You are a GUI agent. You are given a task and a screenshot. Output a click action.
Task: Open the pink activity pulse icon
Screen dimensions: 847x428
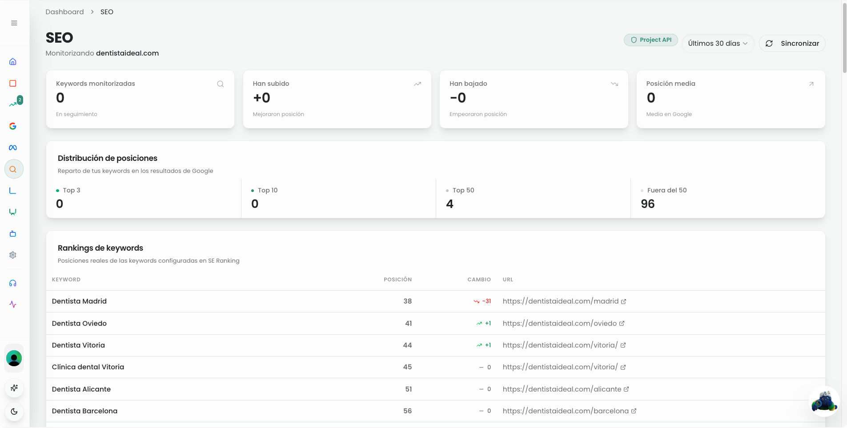point(13,304)
